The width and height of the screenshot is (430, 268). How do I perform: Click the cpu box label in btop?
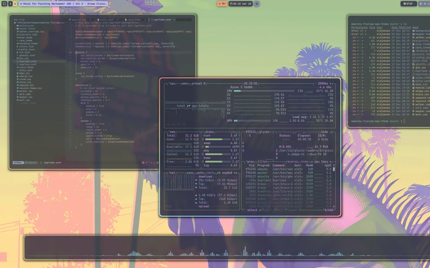pos(172,84)
